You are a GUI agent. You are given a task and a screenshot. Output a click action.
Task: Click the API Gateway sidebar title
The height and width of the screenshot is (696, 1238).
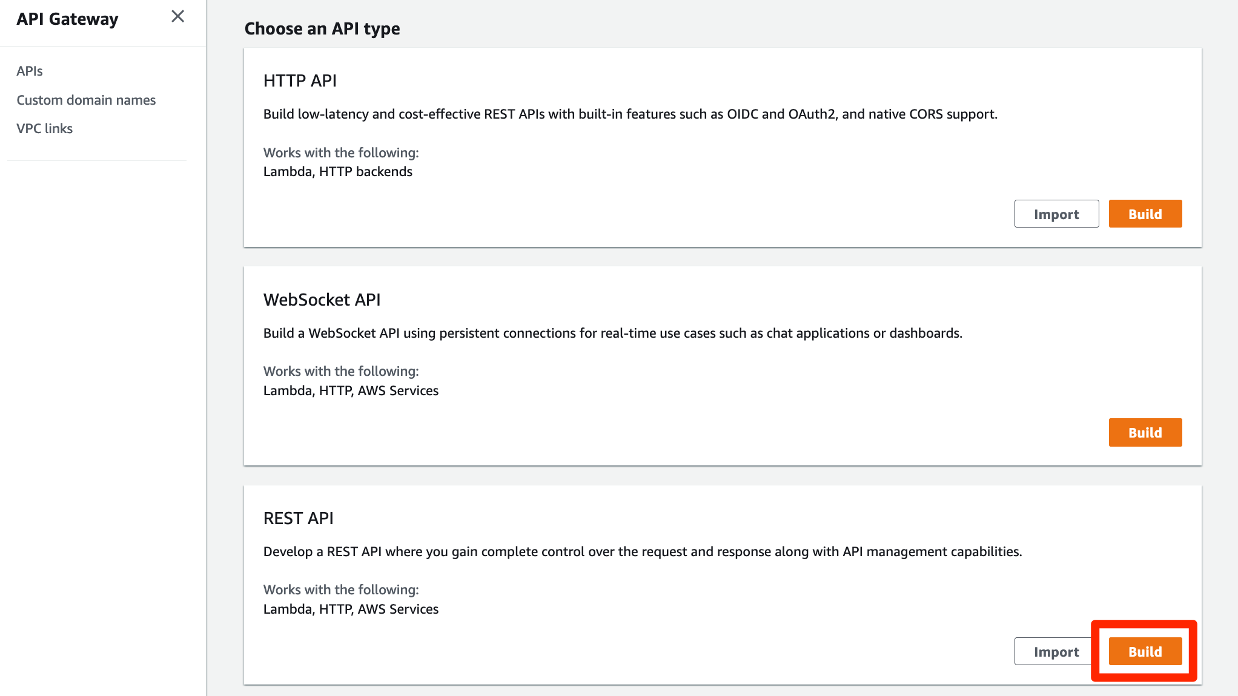[x=67, y=19]
